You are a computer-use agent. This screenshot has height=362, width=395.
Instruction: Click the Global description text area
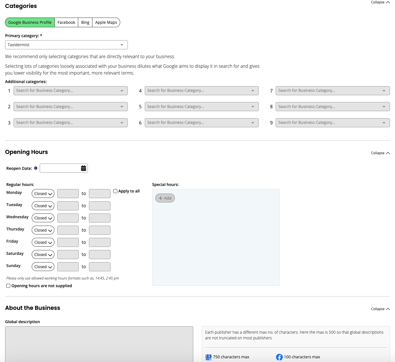click(99, 344)
